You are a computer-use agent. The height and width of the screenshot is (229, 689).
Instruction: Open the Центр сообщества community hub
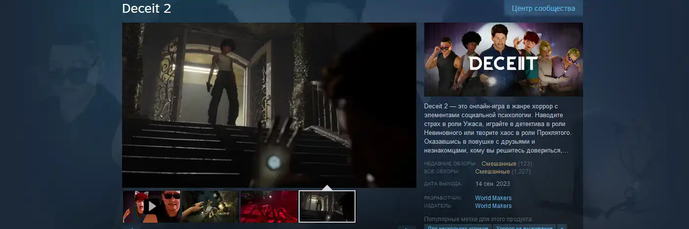[x=543, y=8]
